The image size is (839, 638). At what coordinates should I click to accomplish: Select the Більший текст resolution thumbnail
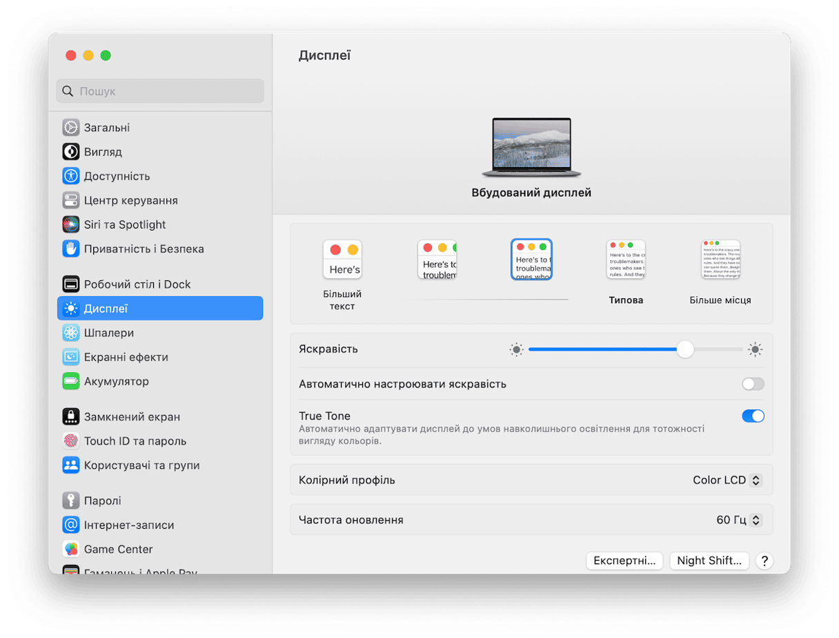coord(342,260)
